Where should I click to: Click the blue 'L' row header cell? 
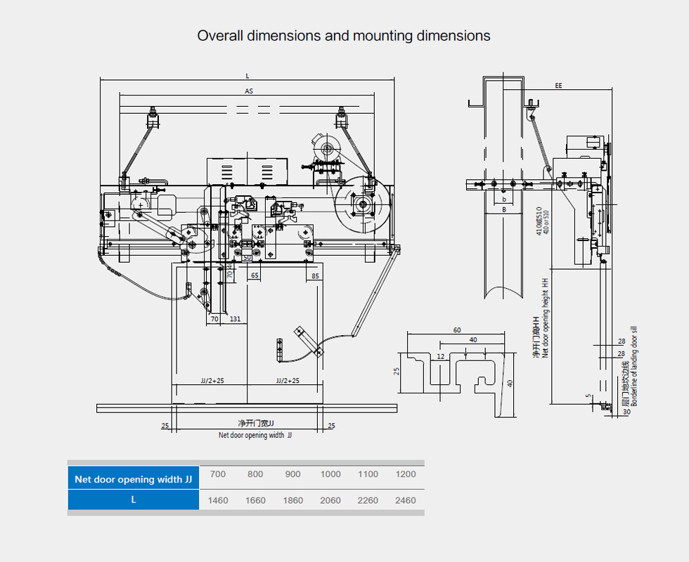134,500
